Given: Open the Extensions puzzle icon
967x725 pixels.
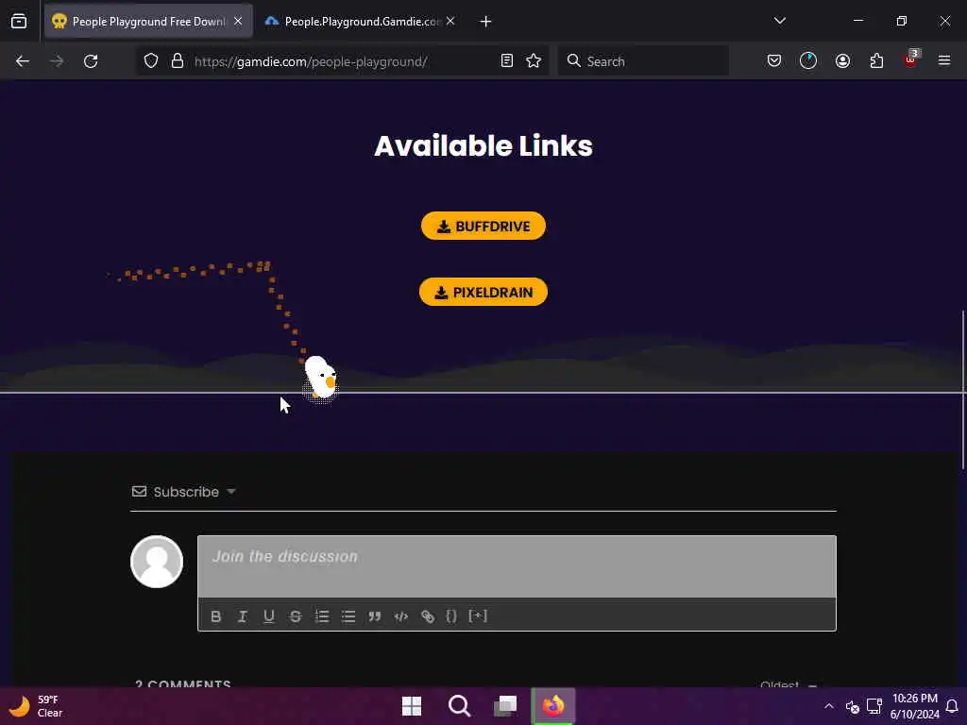Looking at the screenshot, I should tap(877, 61).
